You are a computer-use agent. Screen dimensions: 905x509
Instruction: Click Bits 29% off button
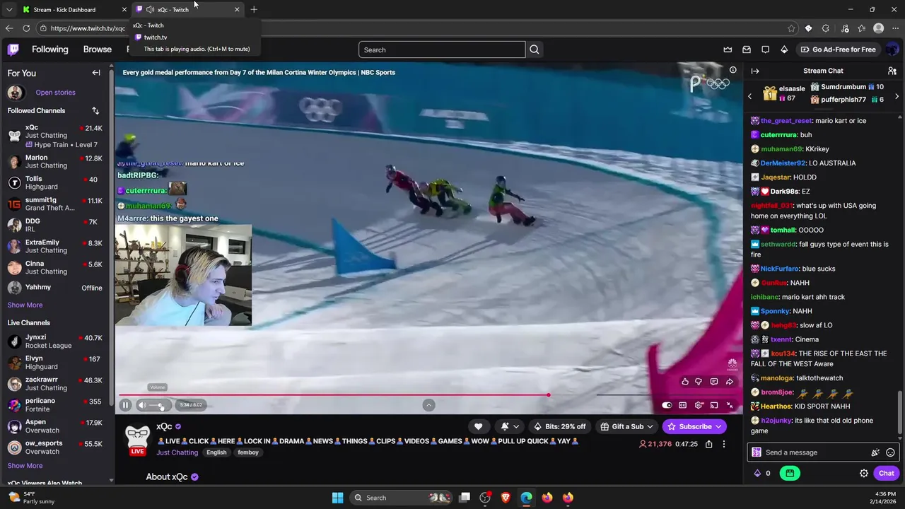(x=559, y=426)
